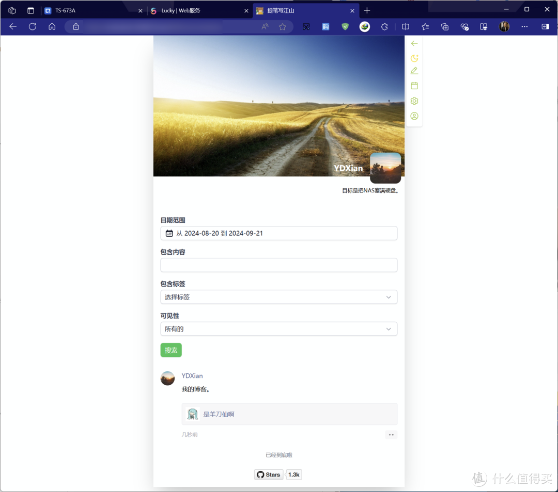Image resolution: width=558 pixels, height=492 pixels.
Task: Expand the 选择标签 tag dropdown
Action: click(278, 297)
